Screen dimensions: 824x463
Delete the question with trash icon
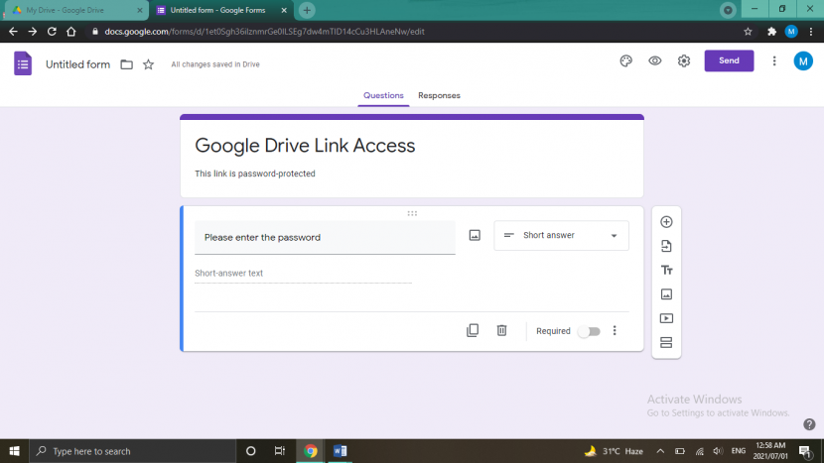click(502, 331)
